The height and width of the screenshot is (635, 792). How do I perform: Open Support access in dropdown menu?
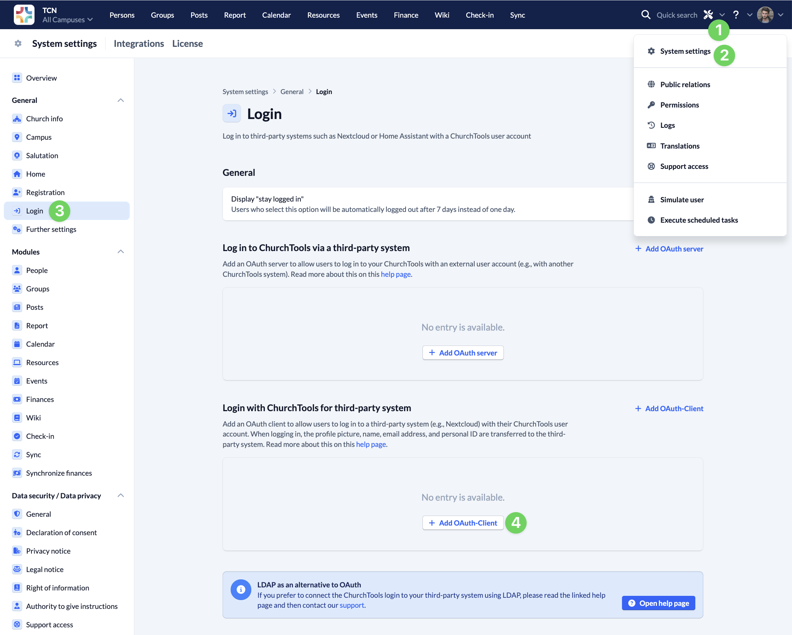pyautogui.click(x=710, y=166)
